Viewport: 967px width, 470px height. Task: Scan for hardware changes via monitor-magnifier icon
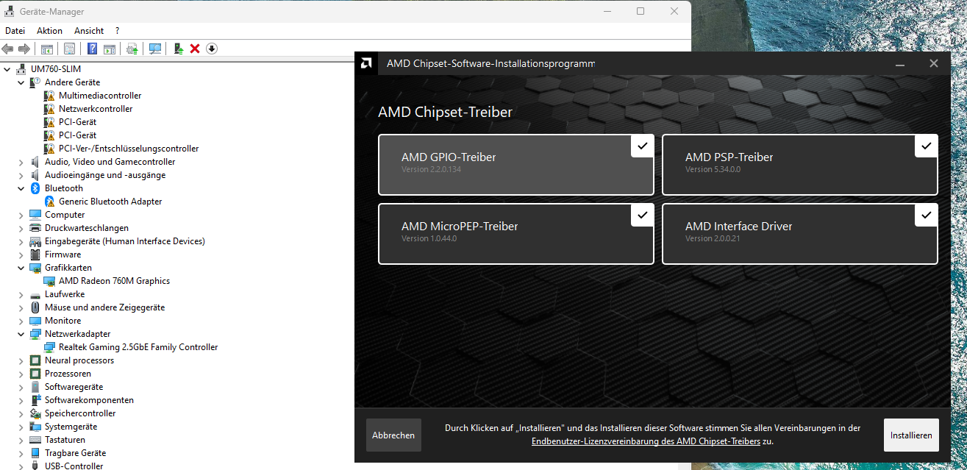tap(154, 49)
